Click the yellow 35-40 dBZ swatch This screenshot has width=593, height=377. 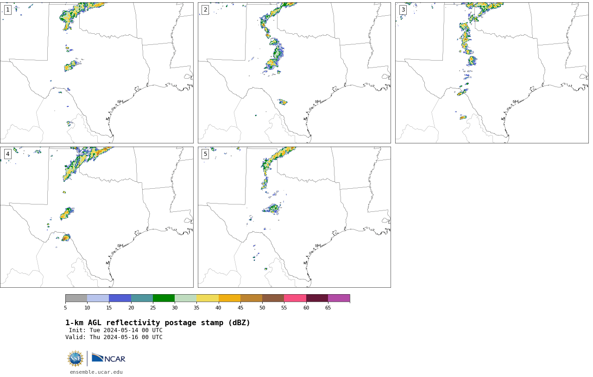click(208, 298)
